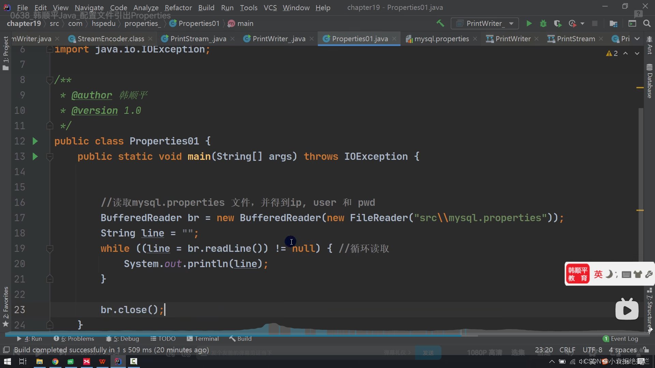
Task: Expand the hidden editor tabs chevron
Action: (637, 39)
